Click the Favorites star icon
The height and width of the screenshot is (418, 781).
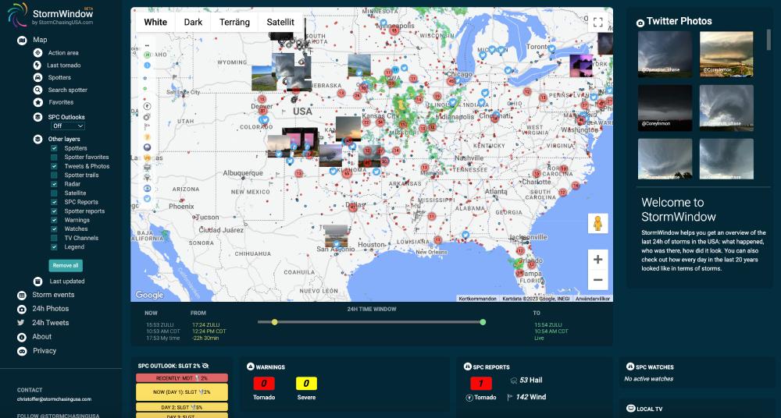(x=37, y=102)
